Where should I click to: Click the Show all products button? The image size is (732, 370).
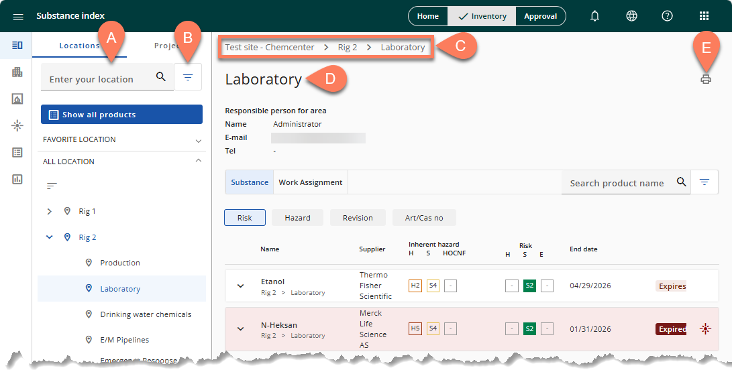121,115
